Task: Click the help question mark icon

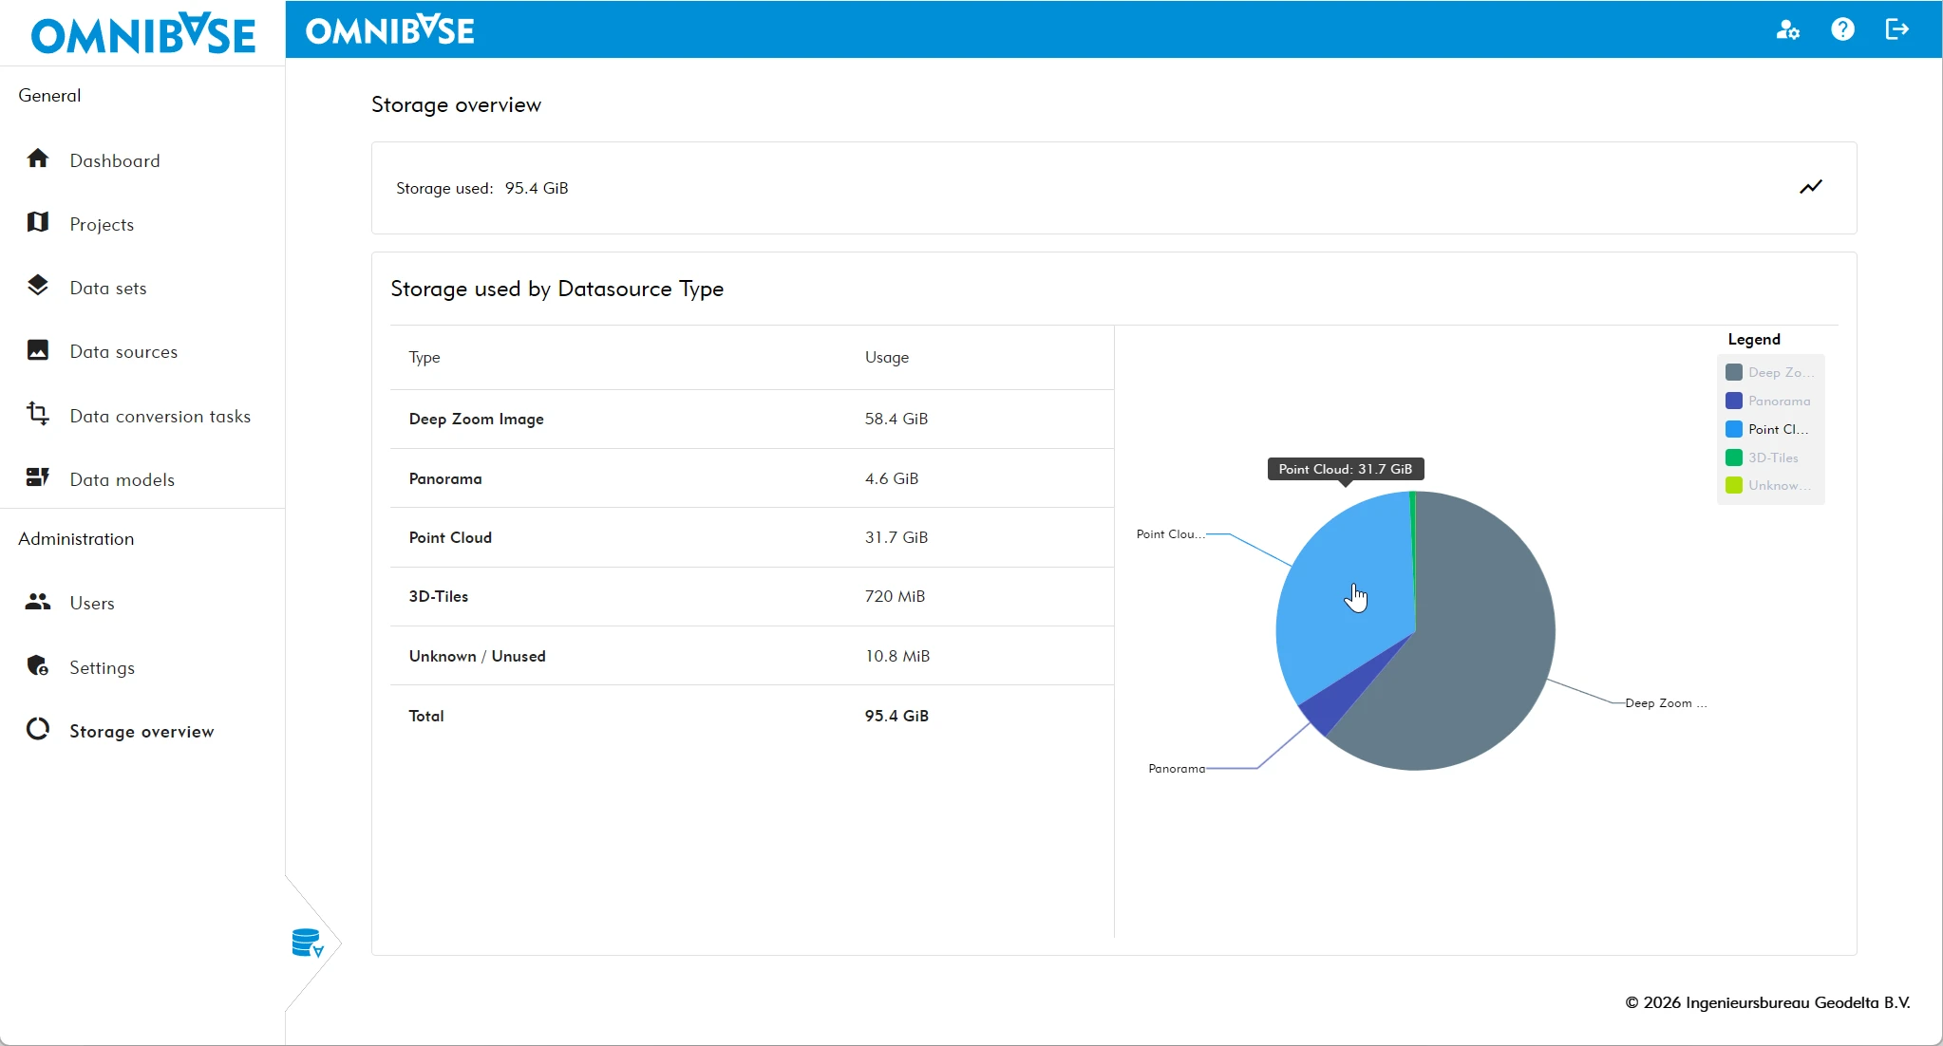Action: (x=1842, y=29)
